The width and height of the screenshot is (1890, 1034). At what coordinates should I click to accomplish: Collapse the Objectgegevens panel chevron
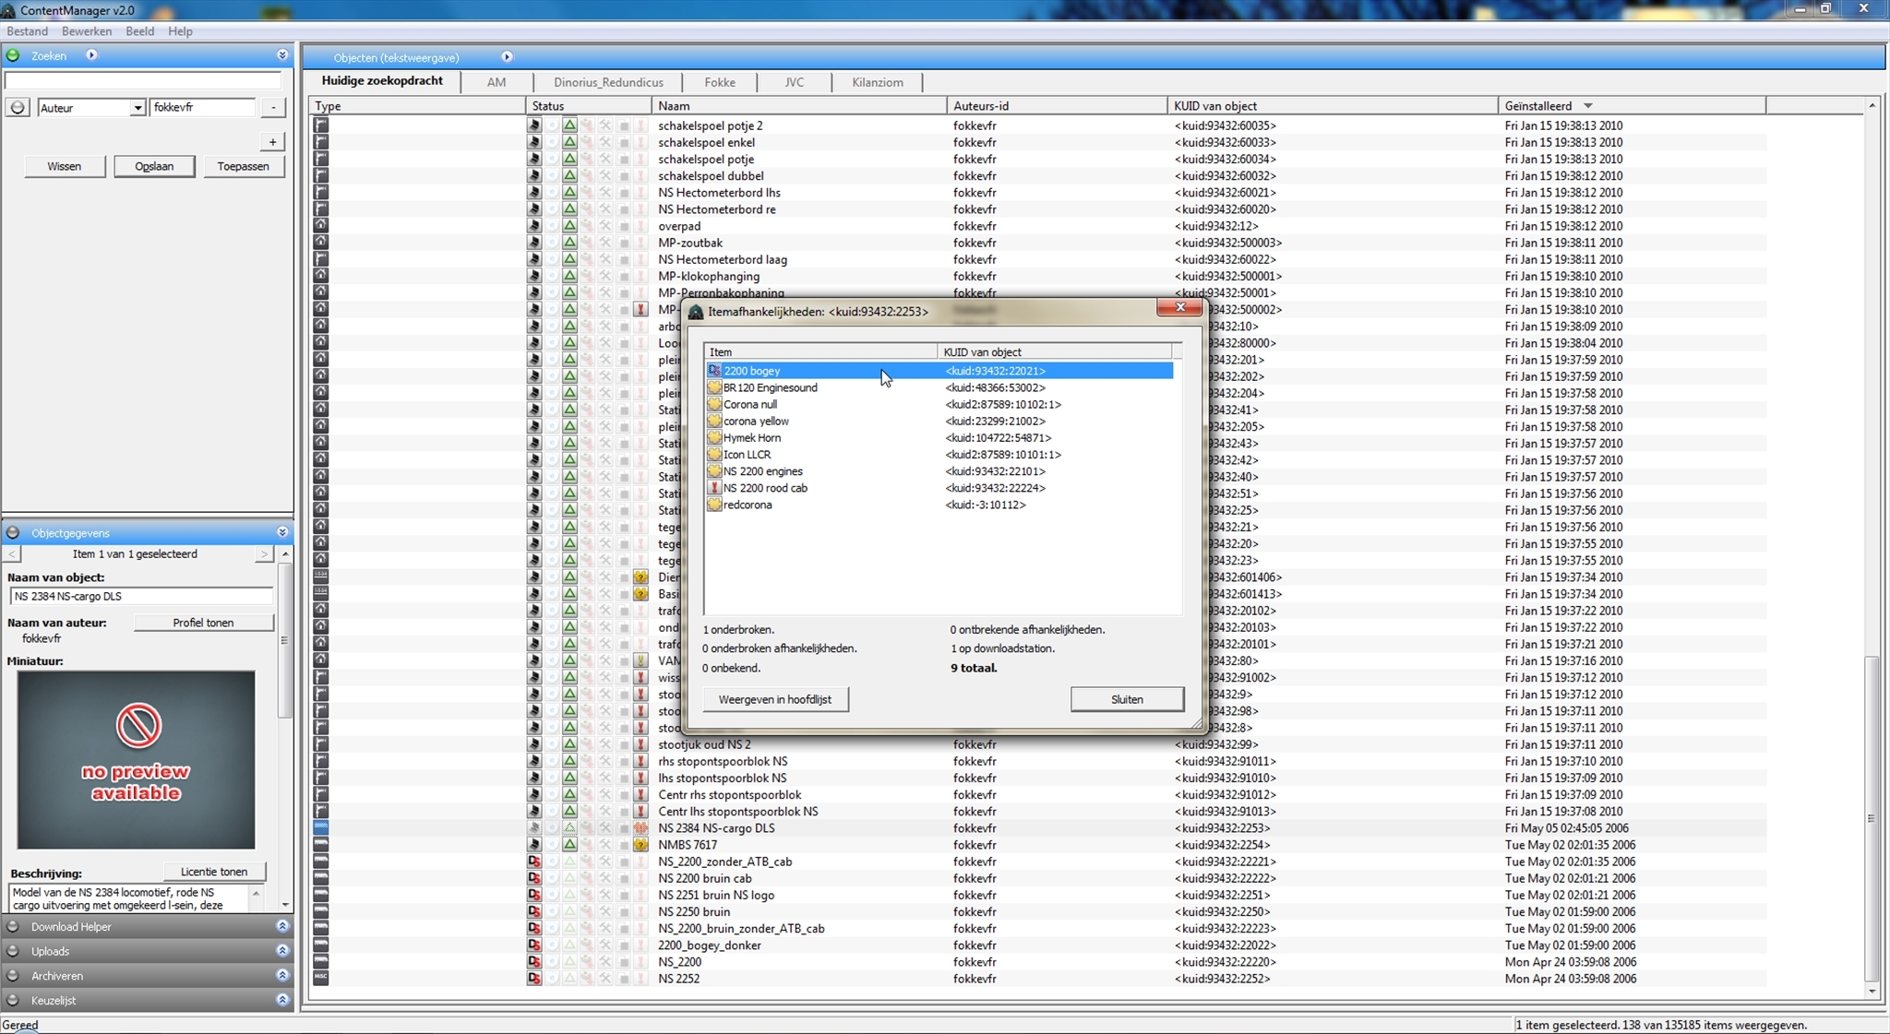tap(282, 532)
